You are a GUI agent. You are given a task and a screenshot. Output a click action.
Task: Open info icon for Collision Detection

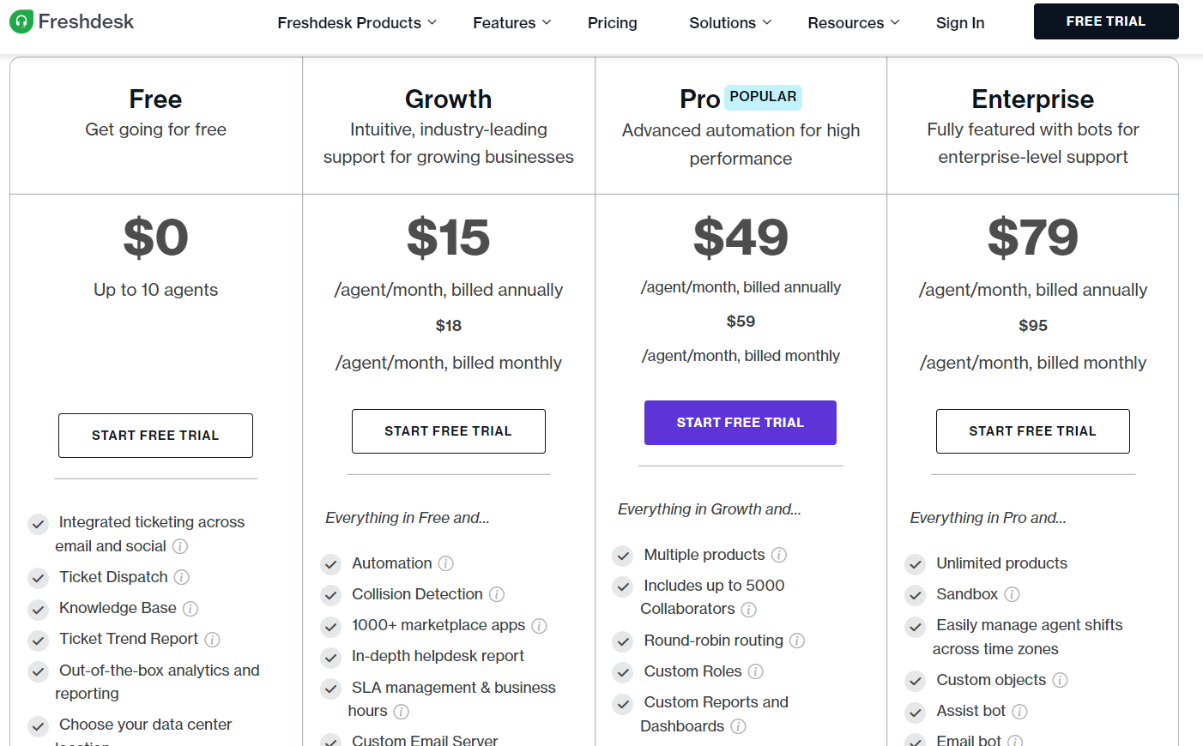coord(497,594)
